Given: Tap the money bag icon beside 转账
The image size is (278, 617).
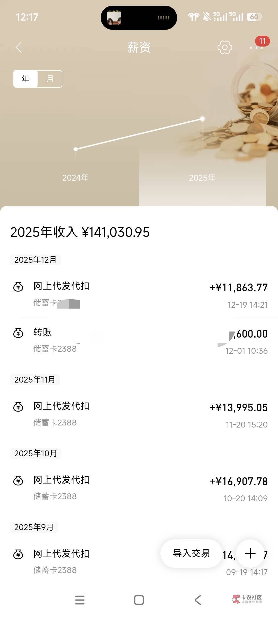Looking at the screenshot, I should point(18,333).
